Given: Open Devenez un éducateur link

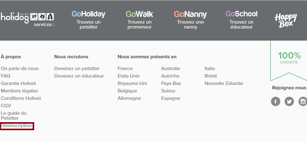Looking at the screenshot, I should (x=79, y=76).
